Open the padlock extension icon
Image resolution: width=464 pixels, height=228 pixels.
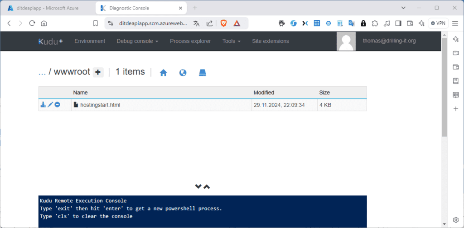pyautogui.click(x=363, y=23)
